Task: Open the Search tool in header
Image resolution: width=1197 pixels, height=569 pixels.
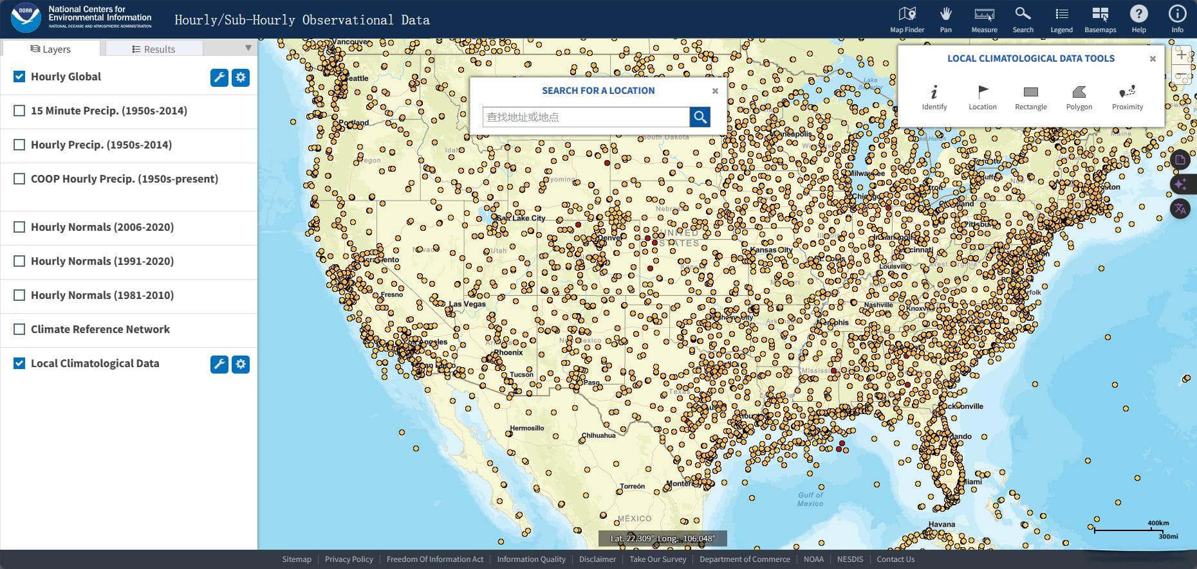Action: click(x=1023, y=20)
